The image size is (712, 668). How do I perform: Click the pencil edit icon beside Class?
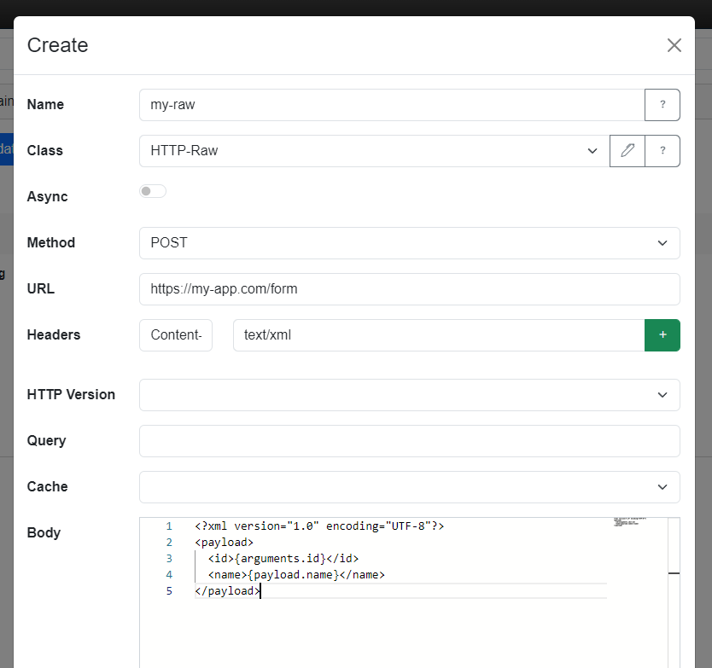[627, 151]
